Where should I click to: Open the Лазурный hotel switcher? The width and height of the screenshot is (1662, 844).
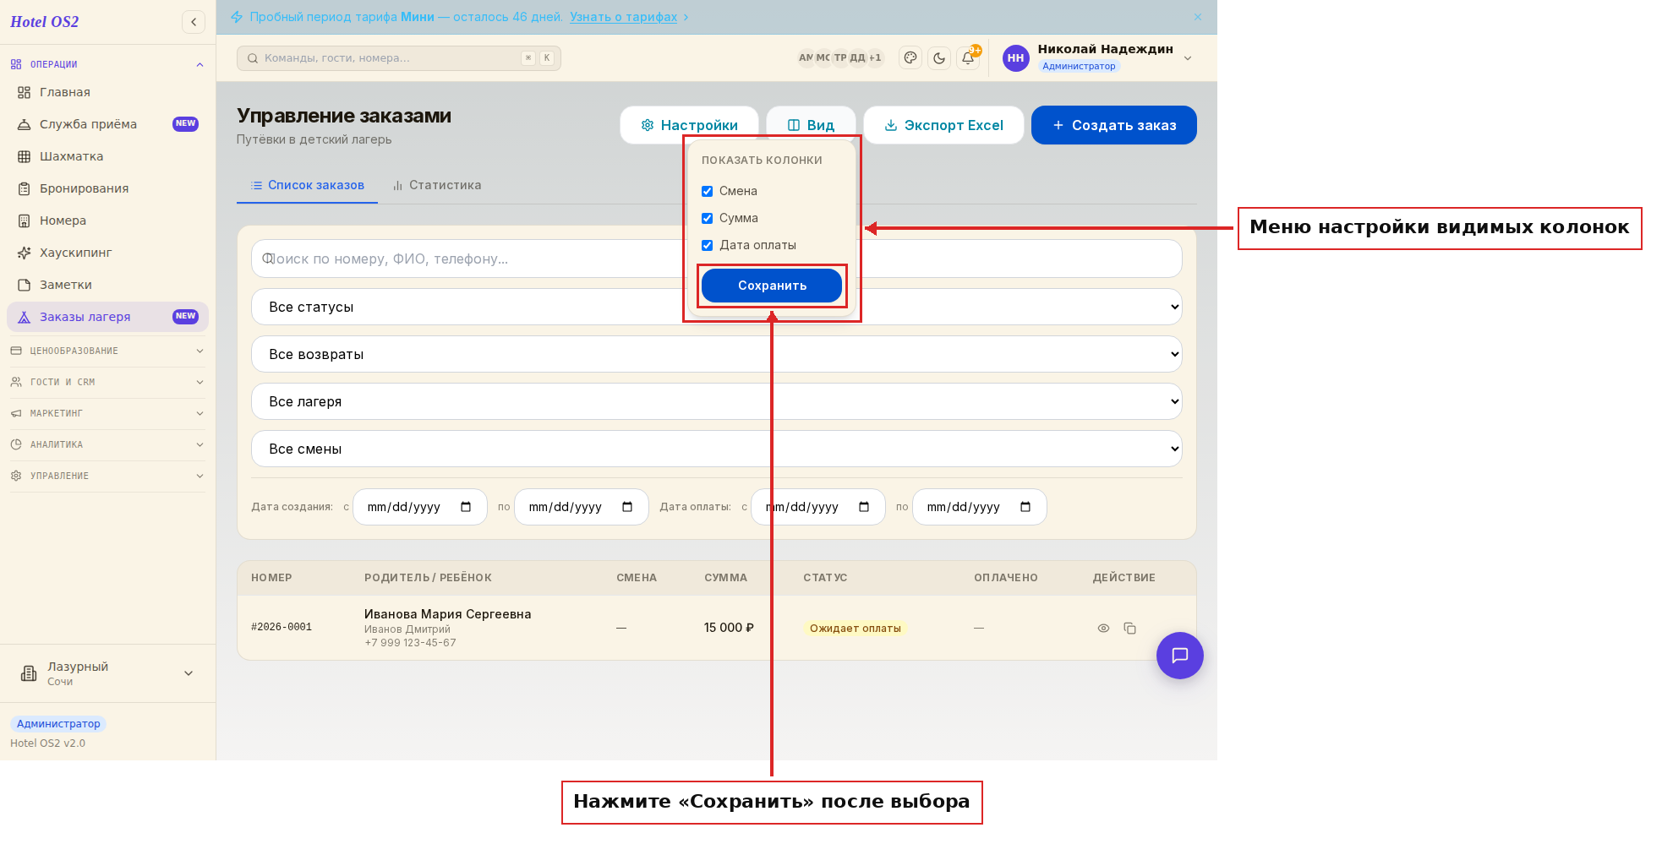point(107,673)
